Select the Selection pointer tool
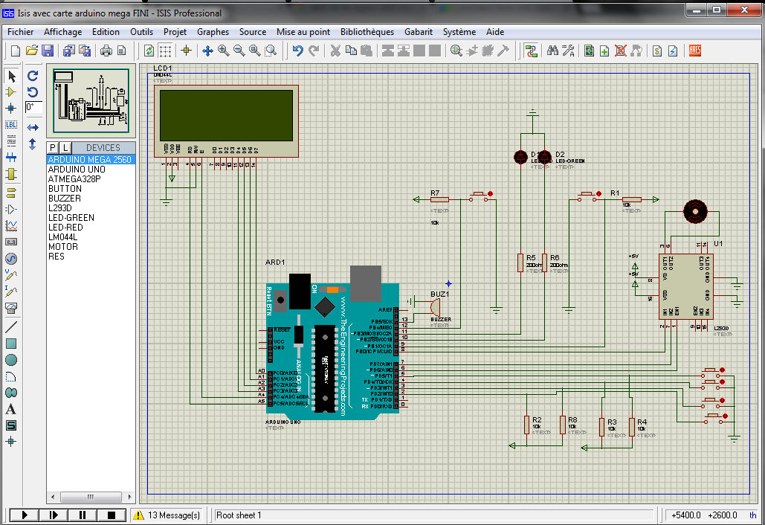 [10, 76]
